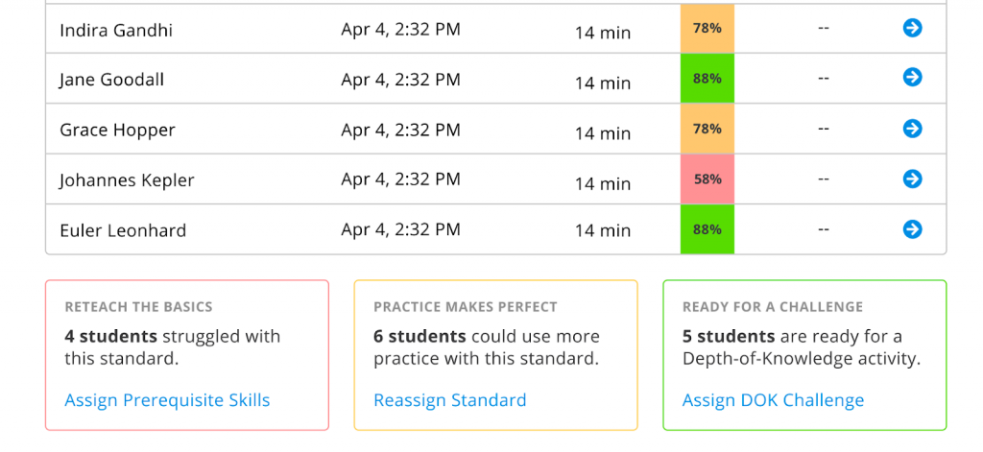Select Euler Leonhard's 88% score cell
983x452 pixels.
(x=707, y=229)
